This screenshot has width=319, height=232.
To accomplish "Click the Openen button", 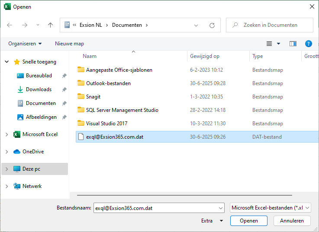I will tap(249, 221).
